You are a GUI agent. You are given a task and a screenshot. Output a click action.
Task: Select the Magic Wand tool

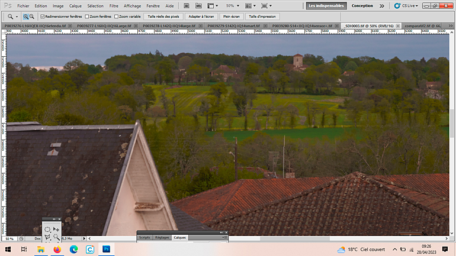[56, 238]
